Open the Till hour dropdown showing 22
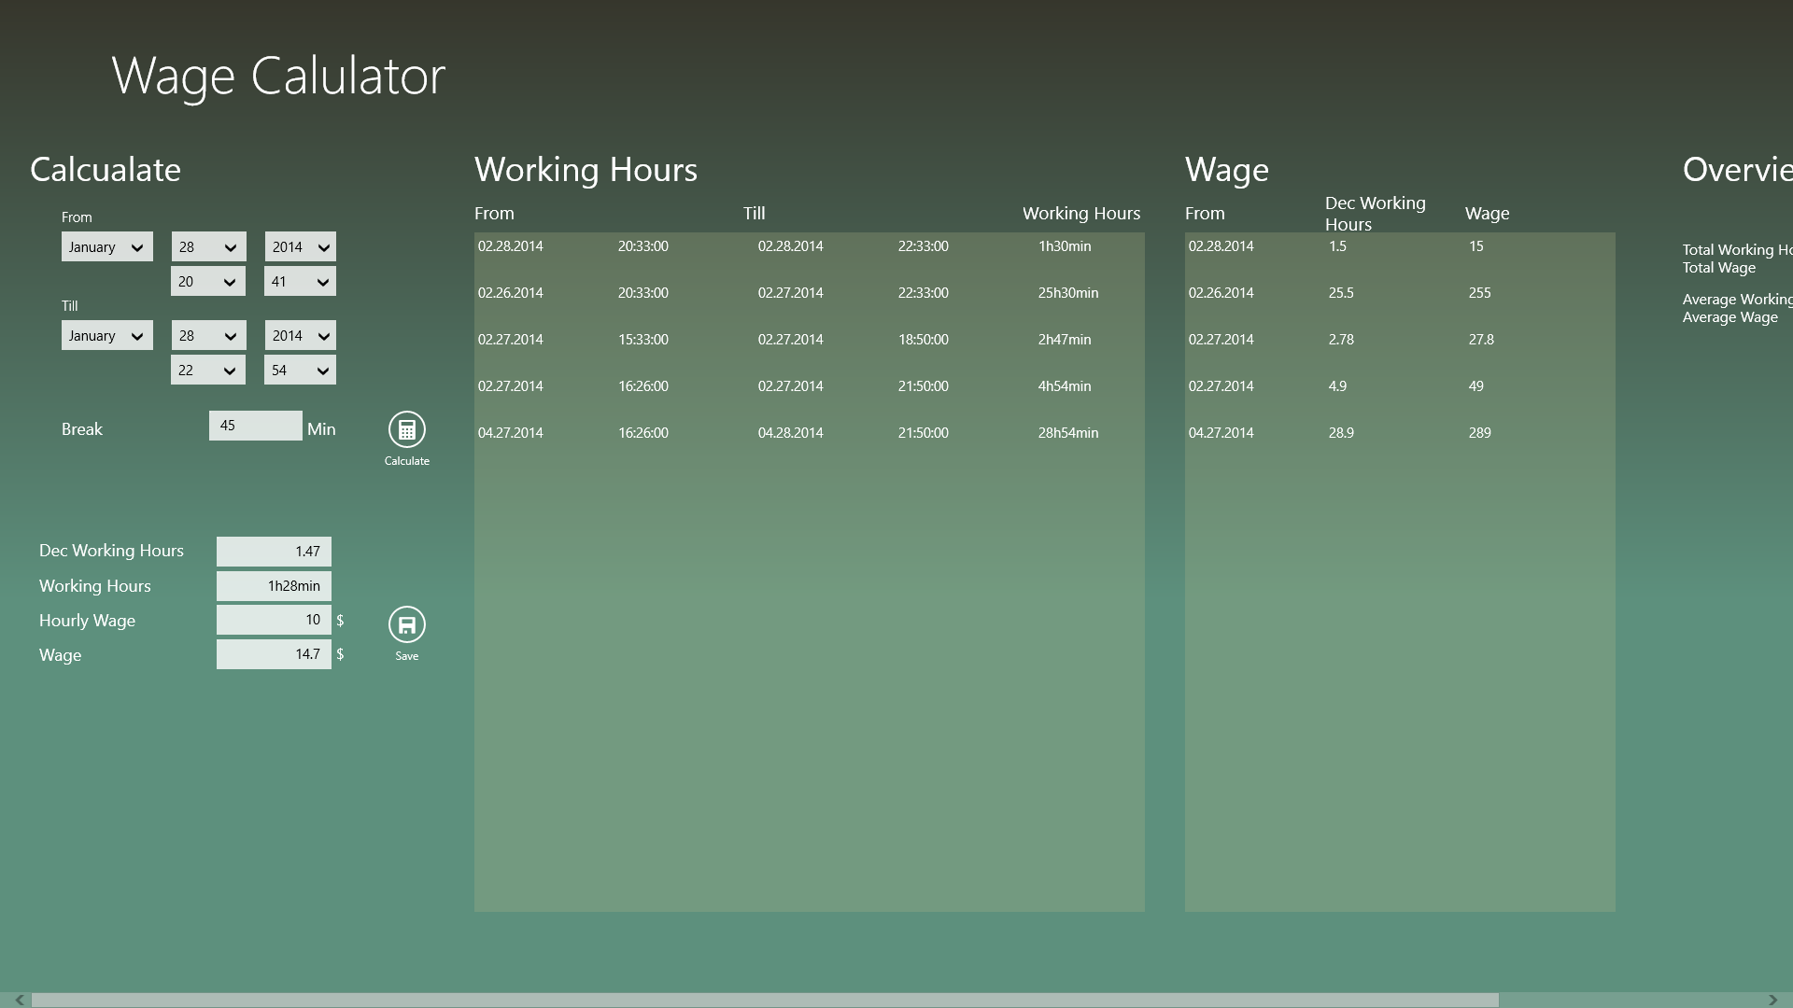This screenshot has width=1793, height=1008. point(207,371)
